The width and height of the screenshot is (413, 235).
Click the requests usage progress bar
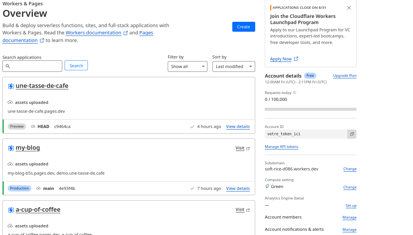tap(311, 109)
